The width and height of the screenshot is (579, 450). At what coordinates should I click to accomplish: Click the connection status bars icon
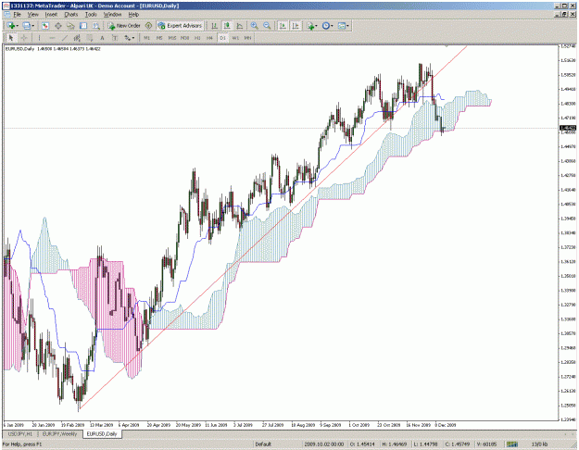tap(511, 444)
